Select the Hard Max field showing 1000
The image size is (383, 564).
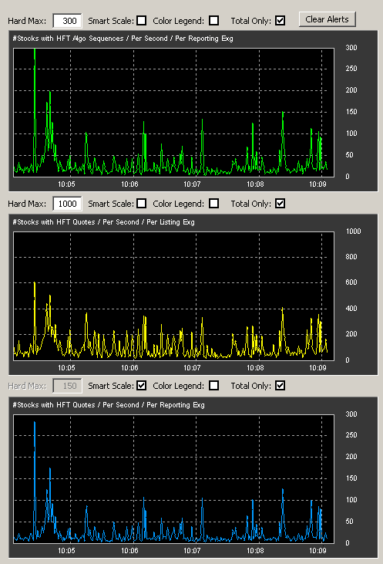pyautogui.click(x=67, y=204)
